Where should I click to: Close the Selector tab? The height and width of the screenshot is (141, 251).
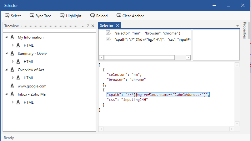118,26
